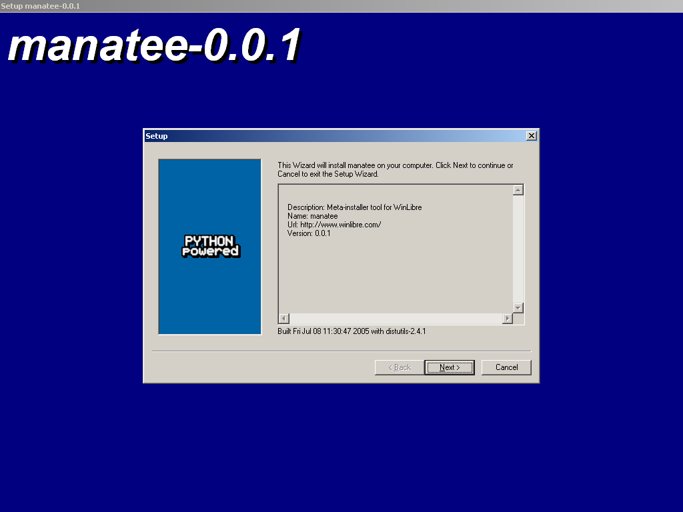Screen dimensions: 683x512
Task: Click the scroll right arrow below description
Action: tap(507, 319)
